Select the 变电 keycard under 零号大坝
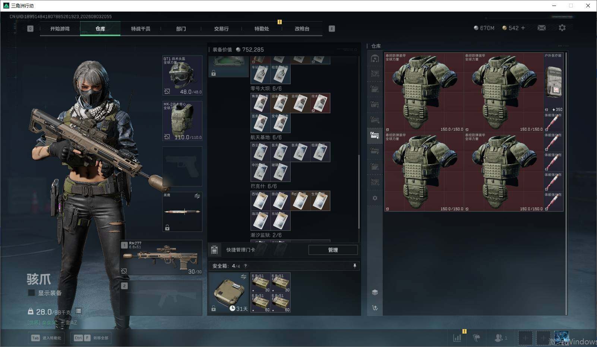 click(281, 123)
